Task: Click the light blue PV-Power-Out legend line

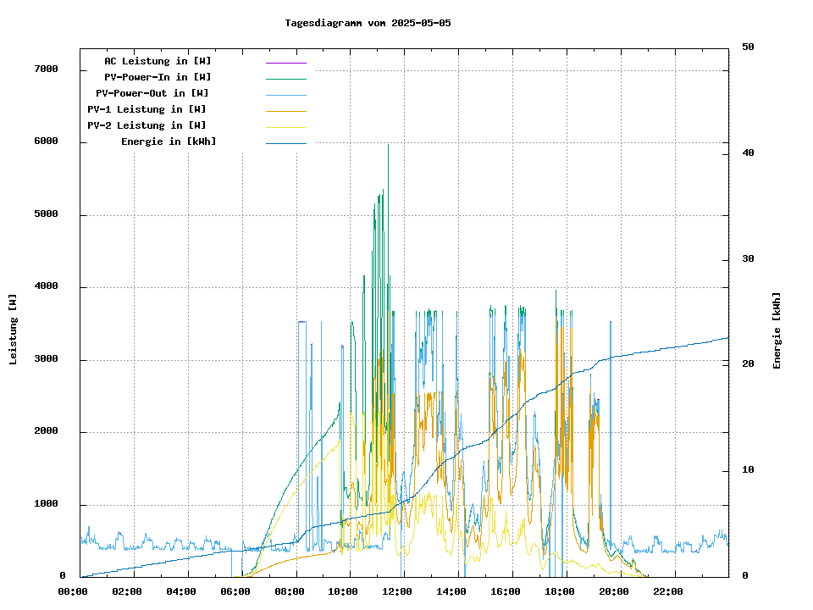Action: pos(285,95)
